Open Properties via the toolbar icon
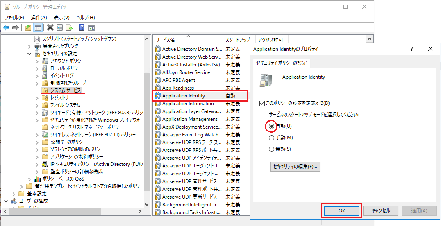441x226 pixels. [x=60, y=27]
